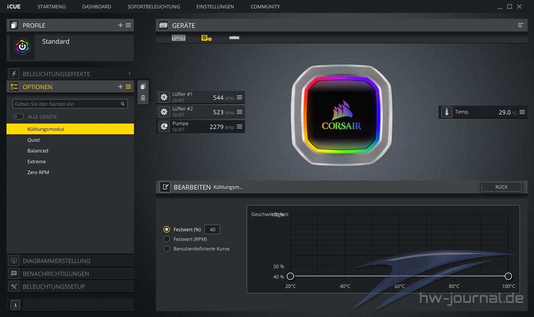This screenshot has height=317, width=534.
Task: Open the Community menu
Action: [265, 7]
